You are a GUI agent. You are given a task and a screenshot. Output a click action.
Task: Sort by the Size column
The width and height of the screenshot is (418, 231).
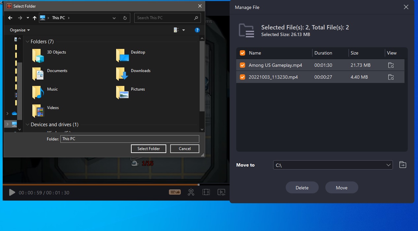pos(355,53)
